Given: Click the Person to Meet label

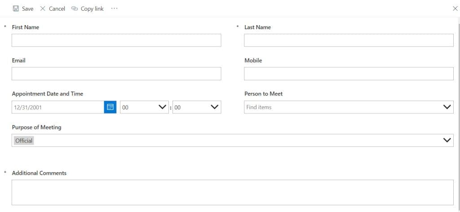Looking at the screenshot, I should (263, 94).
